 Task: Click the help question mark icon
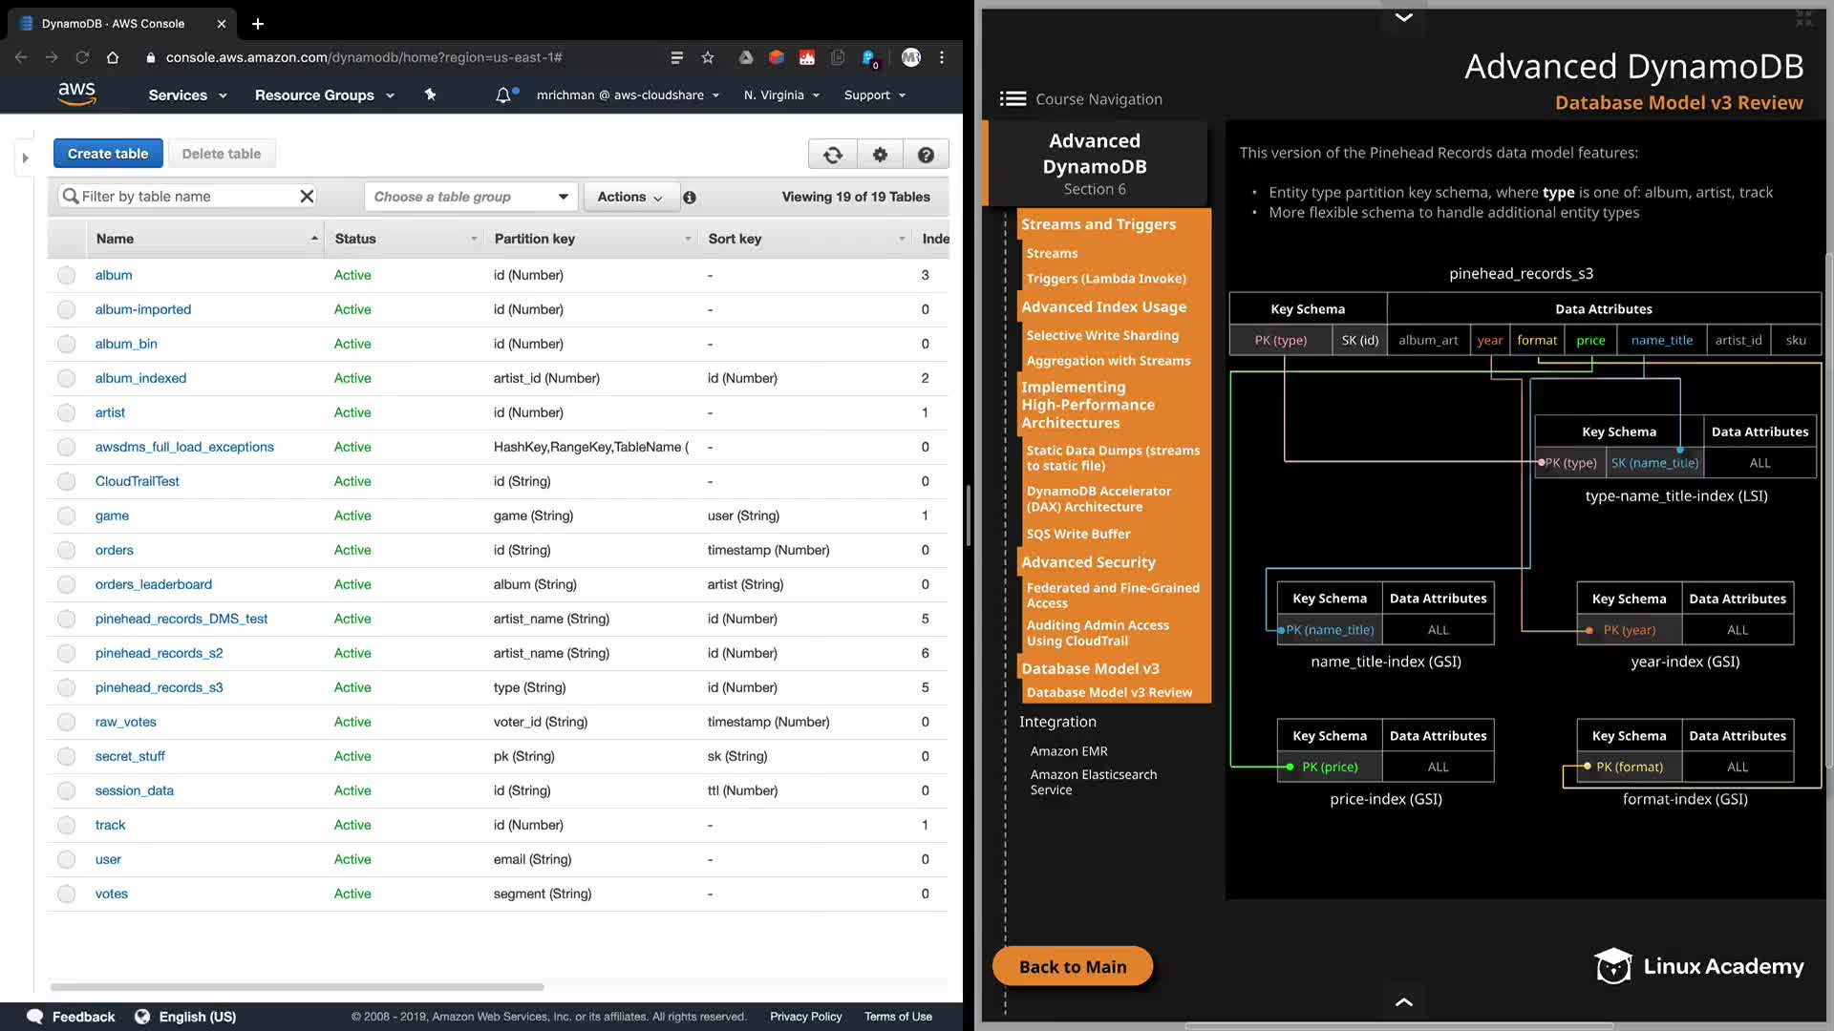(926, 155)
